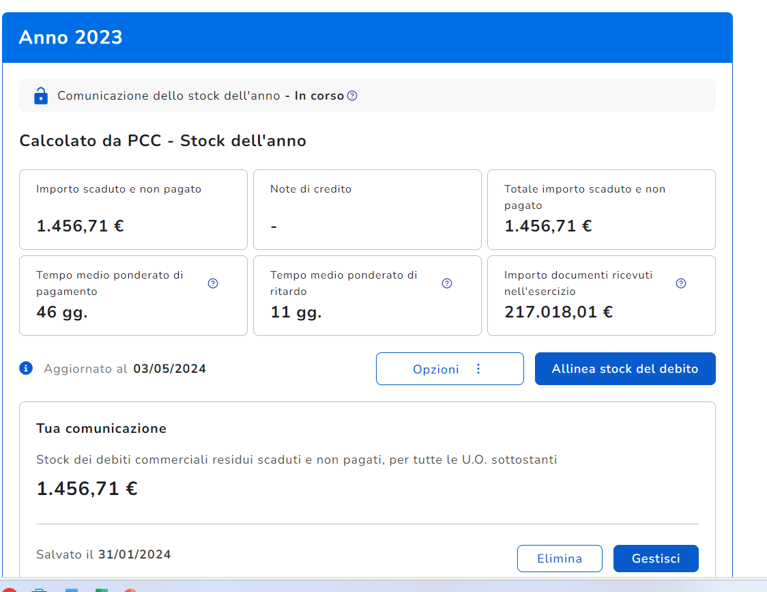Click the 46 gg. payment time value
Viewport: 767px width, 592px height.
[x=62, y=313]
